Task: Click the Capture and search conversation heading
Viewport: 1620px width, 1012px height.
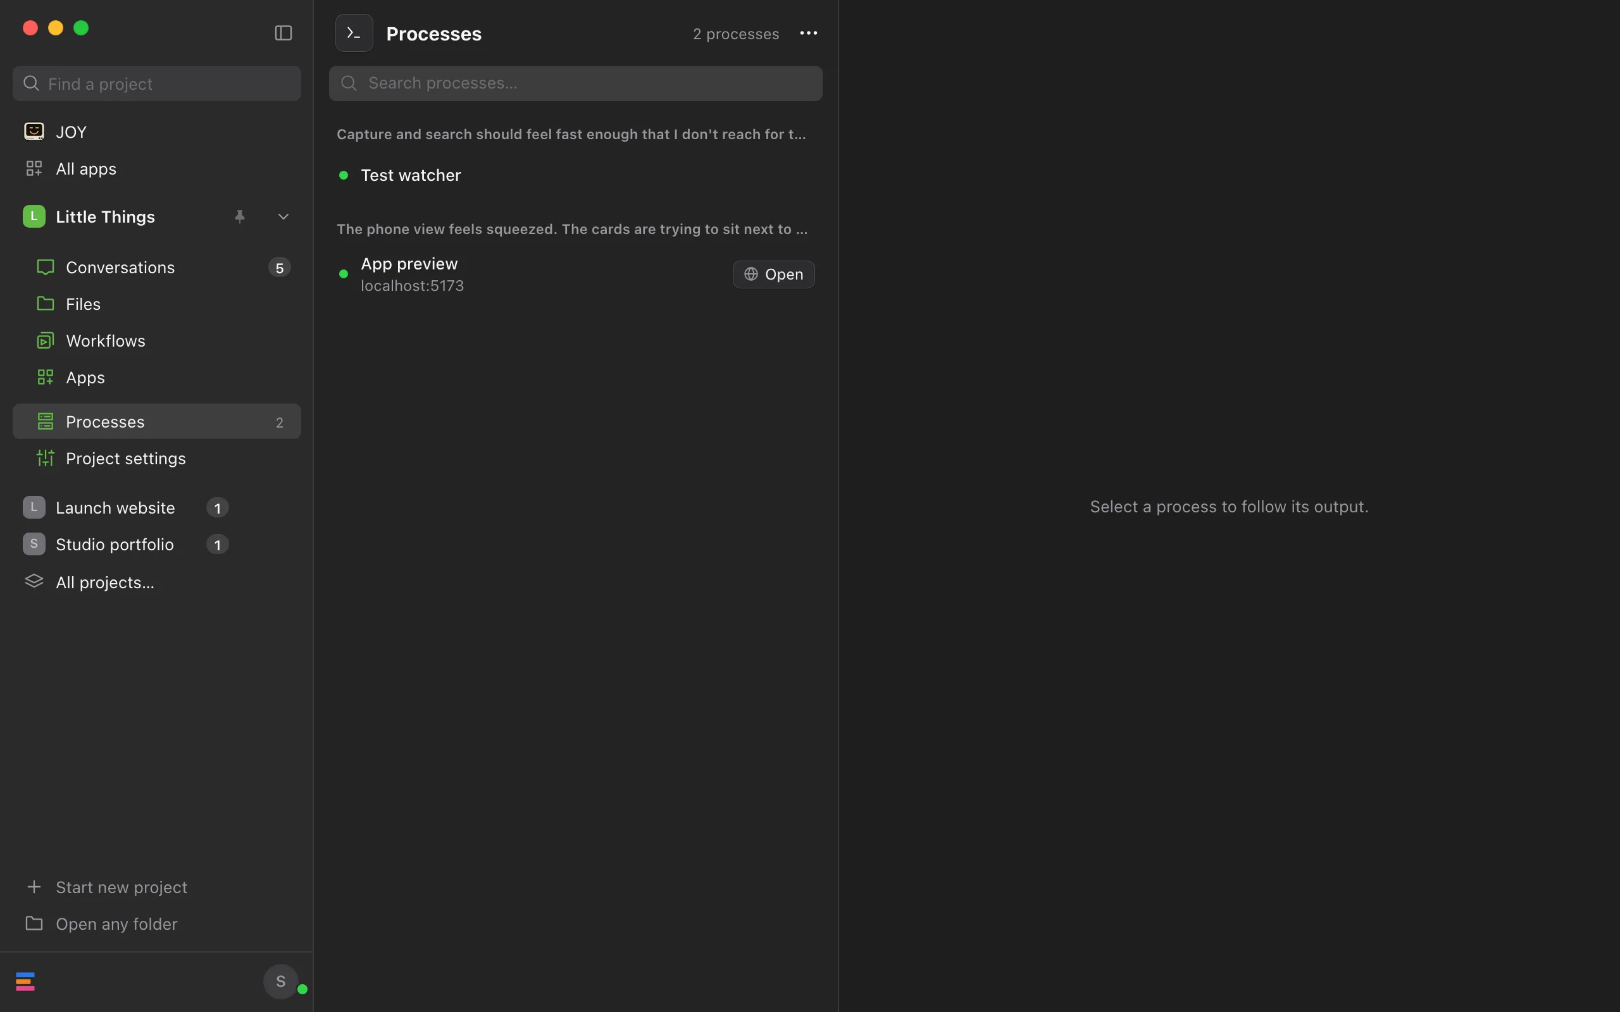Action: (571, 134)
